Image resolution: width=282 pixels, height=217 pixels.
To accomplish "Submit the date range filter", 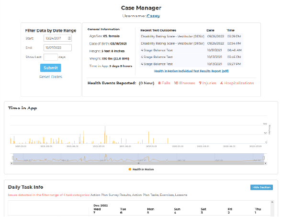I will pyautogui.click(x=51, y=68).
